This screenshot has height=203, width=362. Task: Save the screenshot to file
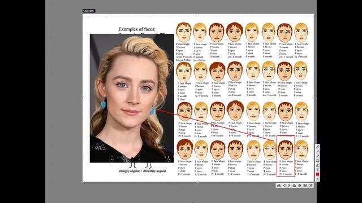tap(305, 186)
